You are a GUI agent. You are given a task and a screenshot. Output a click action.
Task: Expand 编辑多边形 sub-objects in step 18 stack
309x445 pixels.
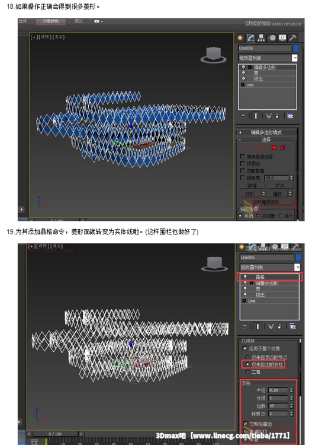click(x=250, y=67)
